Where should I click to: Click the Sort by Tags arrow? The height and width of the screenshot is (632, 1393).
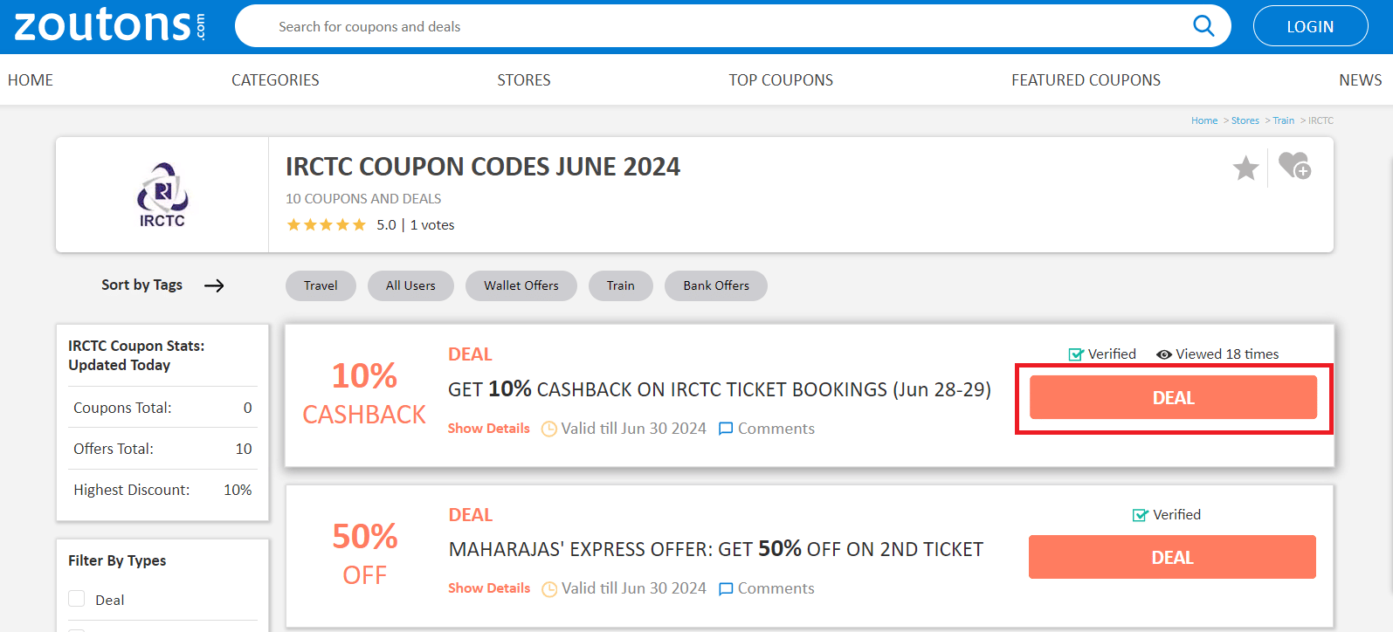click(x=214, y=285)
